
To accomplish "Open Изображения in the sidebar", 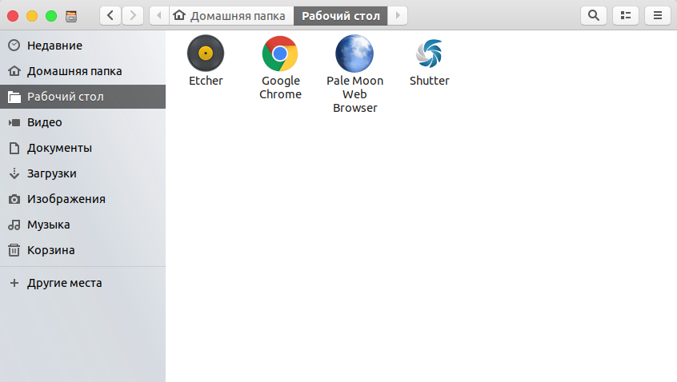I will coord(83,199).
